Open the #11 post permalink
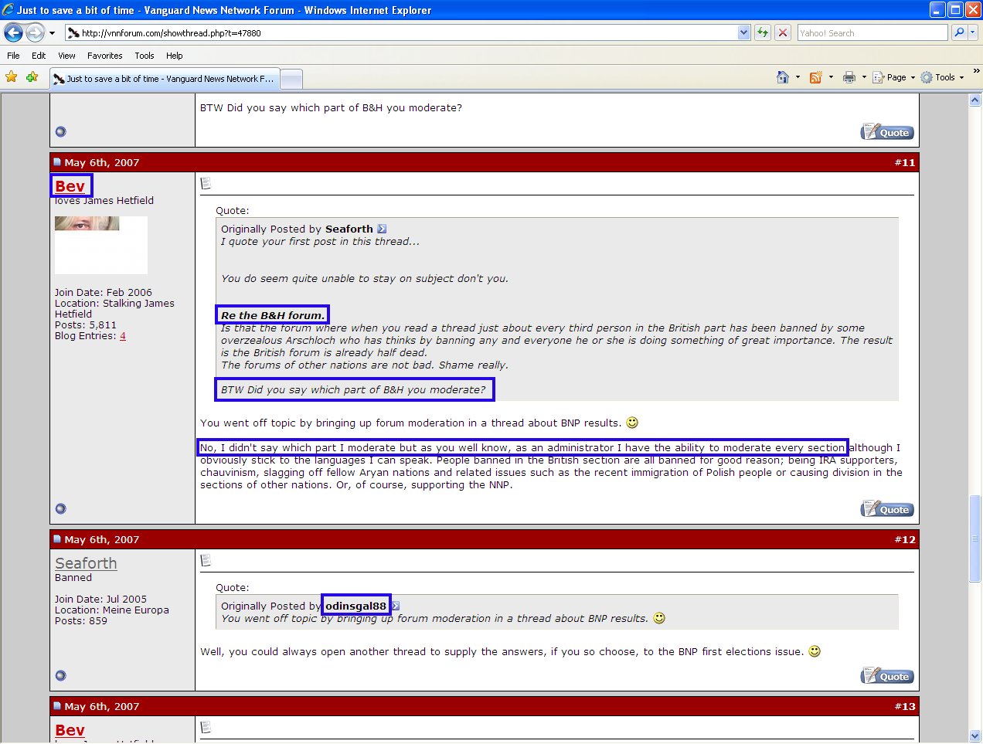Image resolution: width=983 pixels, height=744 pixels. point(904,162)
